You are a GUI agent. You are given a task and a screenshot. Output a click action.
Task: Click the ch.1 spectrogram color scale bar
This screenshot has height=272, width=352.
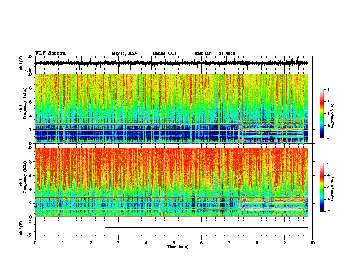tap(322, 114)
